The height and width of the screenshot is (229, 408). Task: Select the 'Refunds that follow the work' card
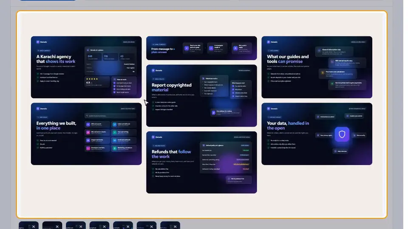(201, 162)
